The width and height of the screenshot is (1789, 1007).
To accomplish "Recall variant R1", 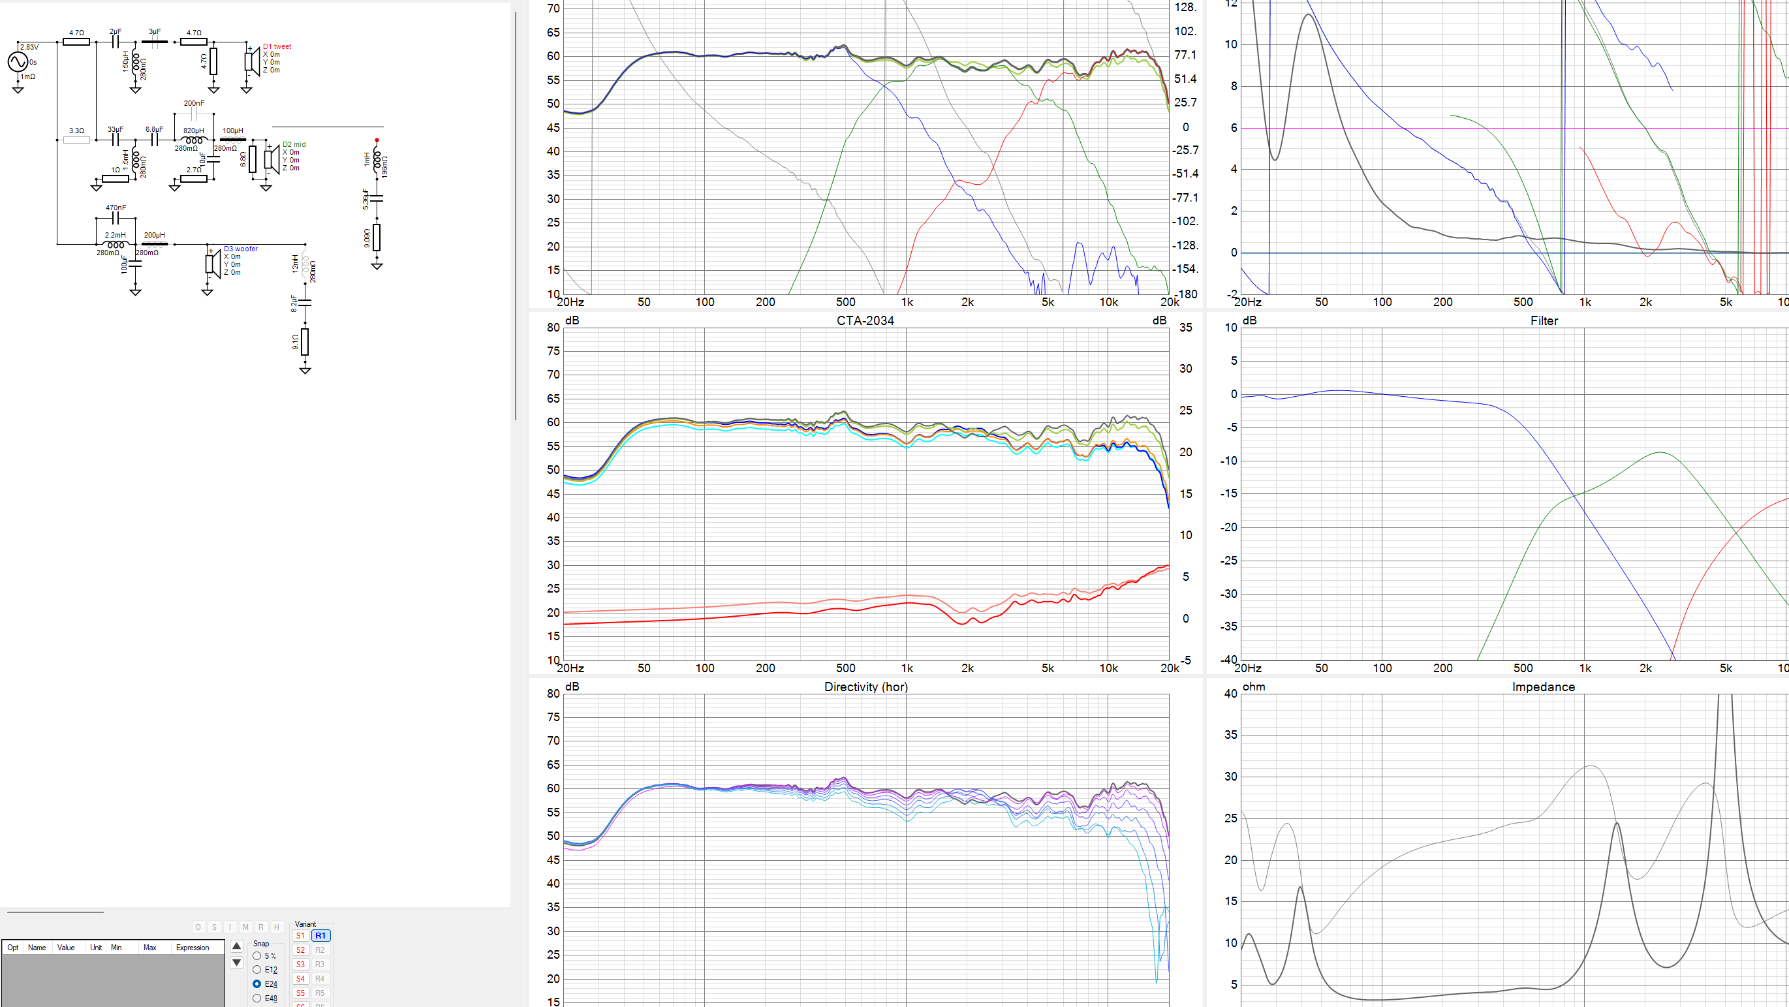I will pyautogui.click(x=320, y=935).
